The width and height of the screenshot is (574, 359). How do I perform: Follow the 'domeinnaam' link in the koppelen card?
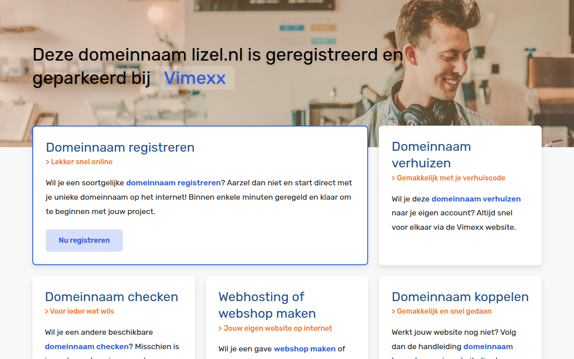(488, 346)
